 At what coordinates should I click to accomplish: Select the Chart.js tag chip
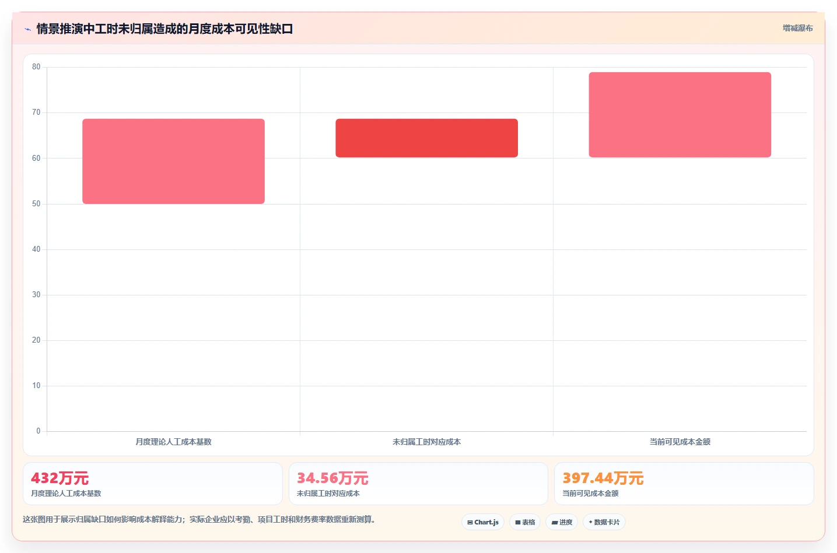[x=483, y=522]
